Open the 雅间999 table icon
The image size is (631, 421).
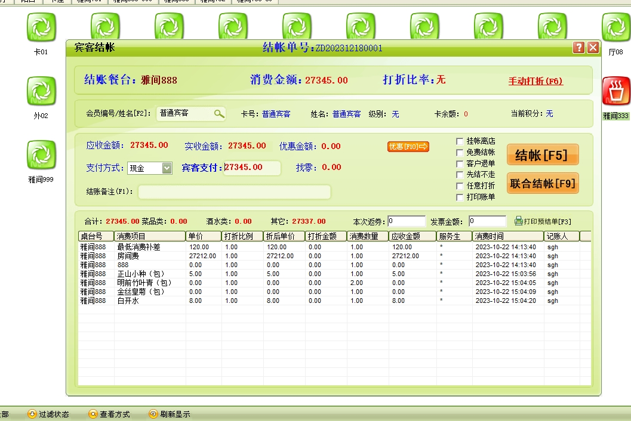point(41,155)
